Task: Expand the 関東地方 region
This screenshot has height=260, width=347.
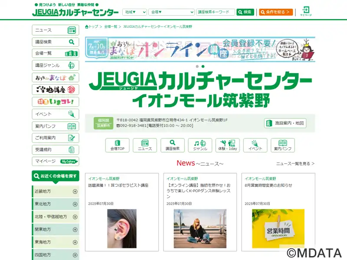Action: point(56,230)
